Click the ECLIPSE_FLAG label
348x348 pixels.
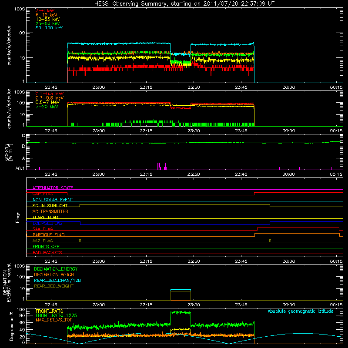(x=47, y=223)
